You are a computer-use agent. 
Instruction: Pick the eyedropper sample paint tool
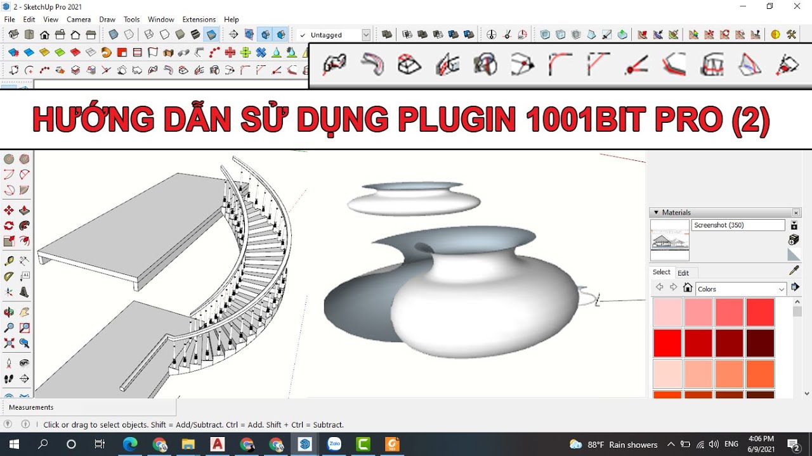click(x=794, y=270)
